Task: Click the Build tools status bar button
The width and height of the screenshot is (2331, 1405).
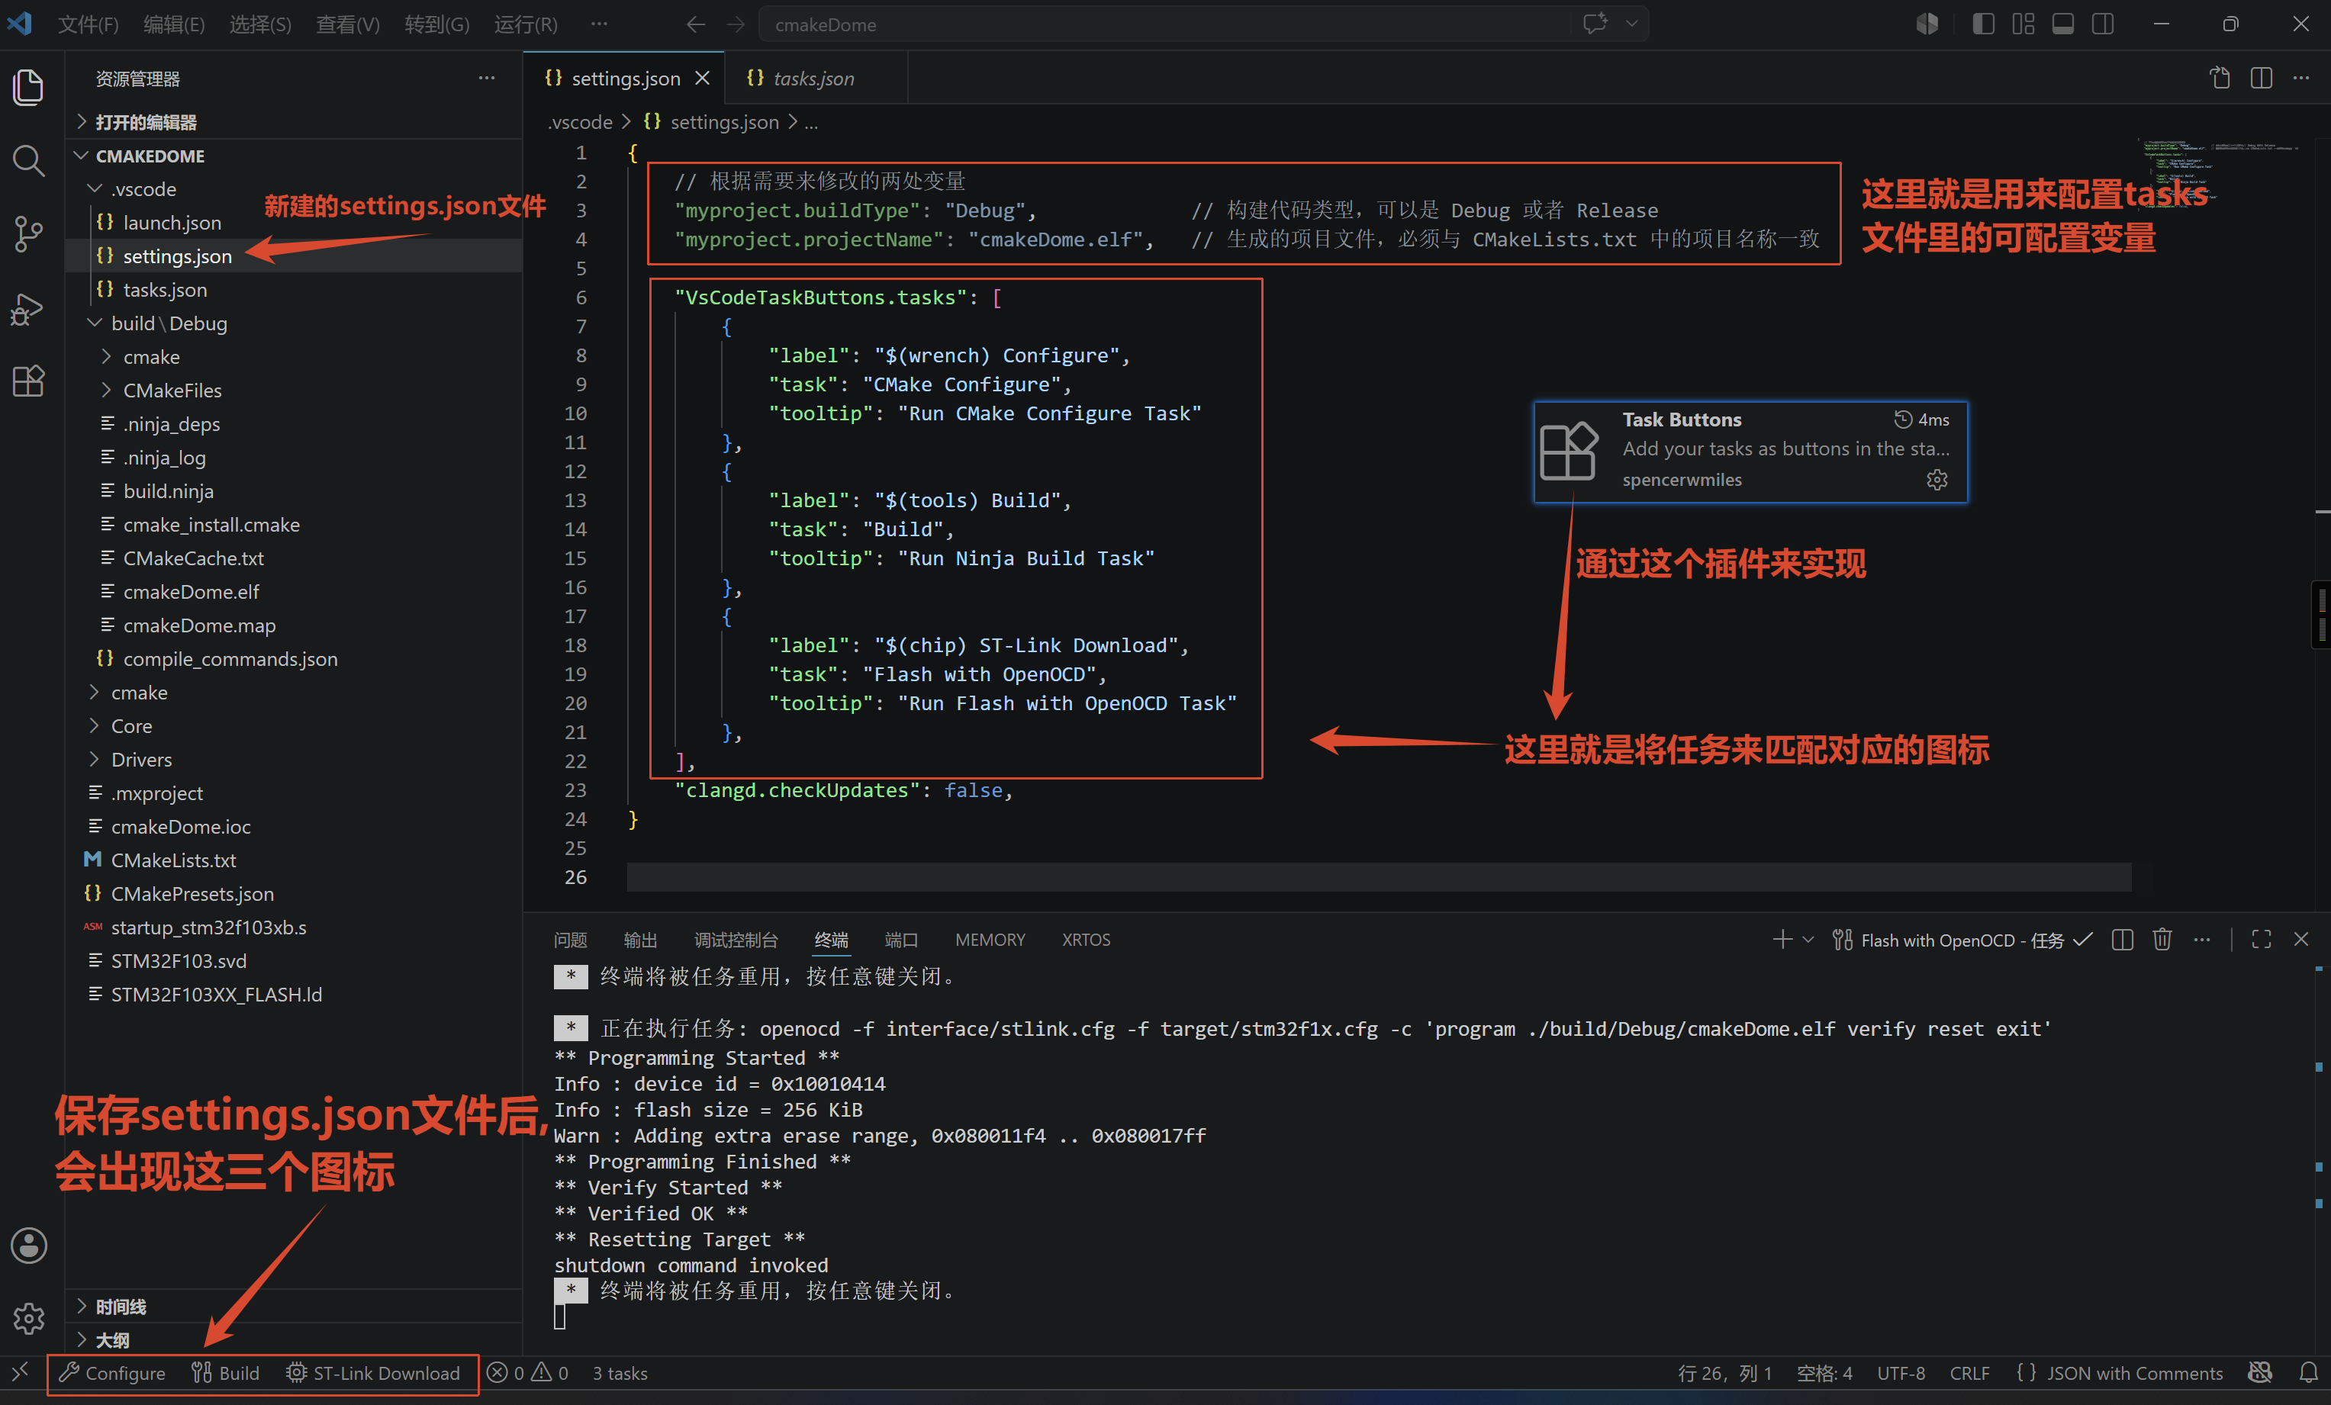Action: [x=225, y=1373]
